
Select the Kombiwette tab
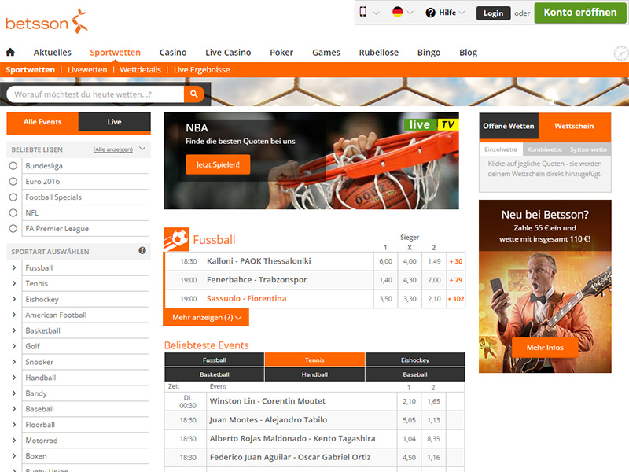tap(544, 149)
